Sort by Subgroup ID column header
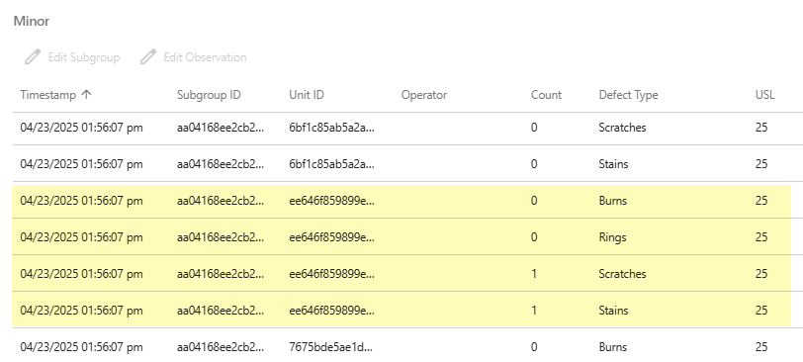Screen dimensions: 803x362 tap(209, 95)
